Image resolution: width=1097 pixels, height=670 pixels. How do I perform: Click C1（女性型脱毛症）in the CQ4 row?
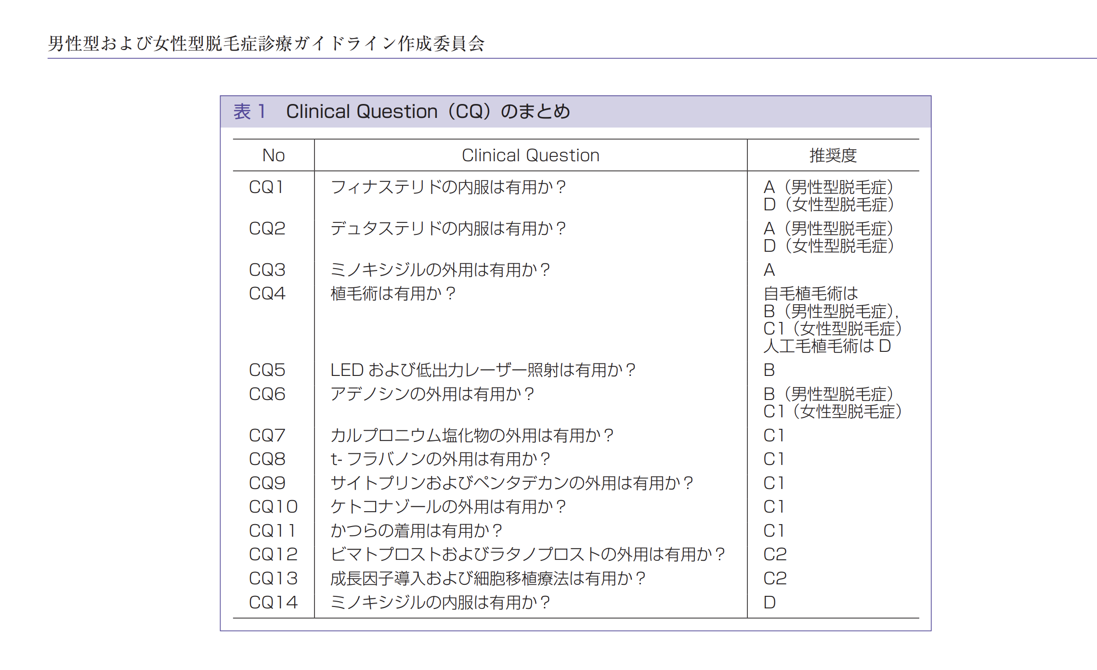tap(833, 329)
